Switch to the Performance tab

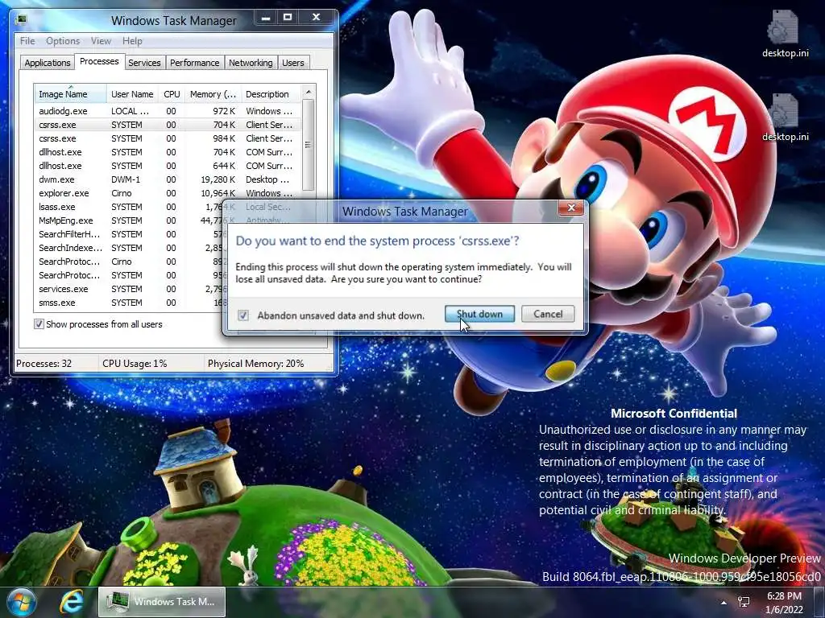click(195, 63)
